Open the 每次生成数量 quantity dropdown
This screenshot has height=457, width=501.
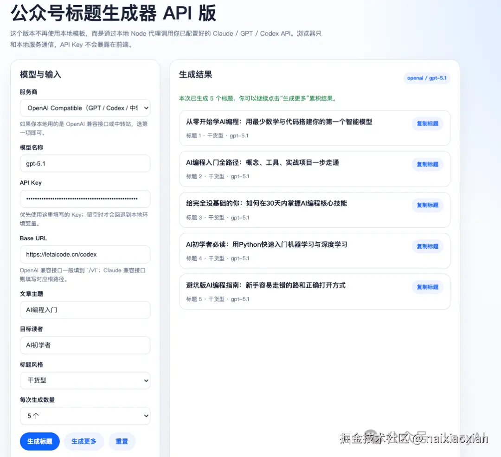85,416
